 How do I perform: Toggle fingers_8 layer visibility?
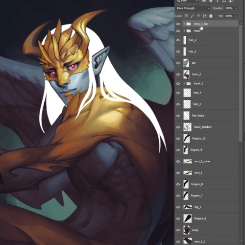click(178, 184)
